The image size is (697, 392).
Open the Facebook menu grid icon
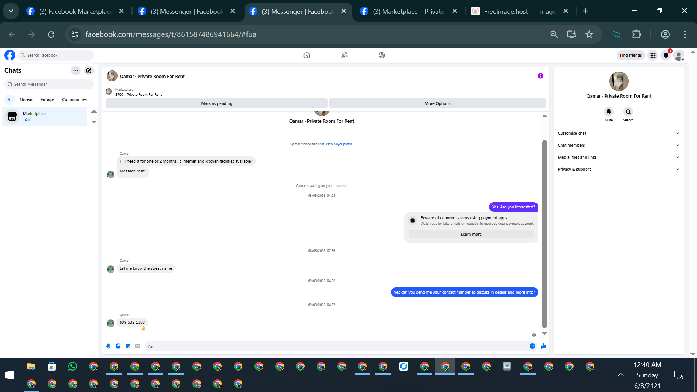coord(653,55)
